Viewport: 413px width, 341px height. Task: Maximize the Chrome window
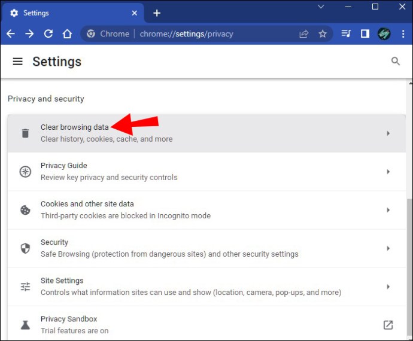click(x=375, y=7)
